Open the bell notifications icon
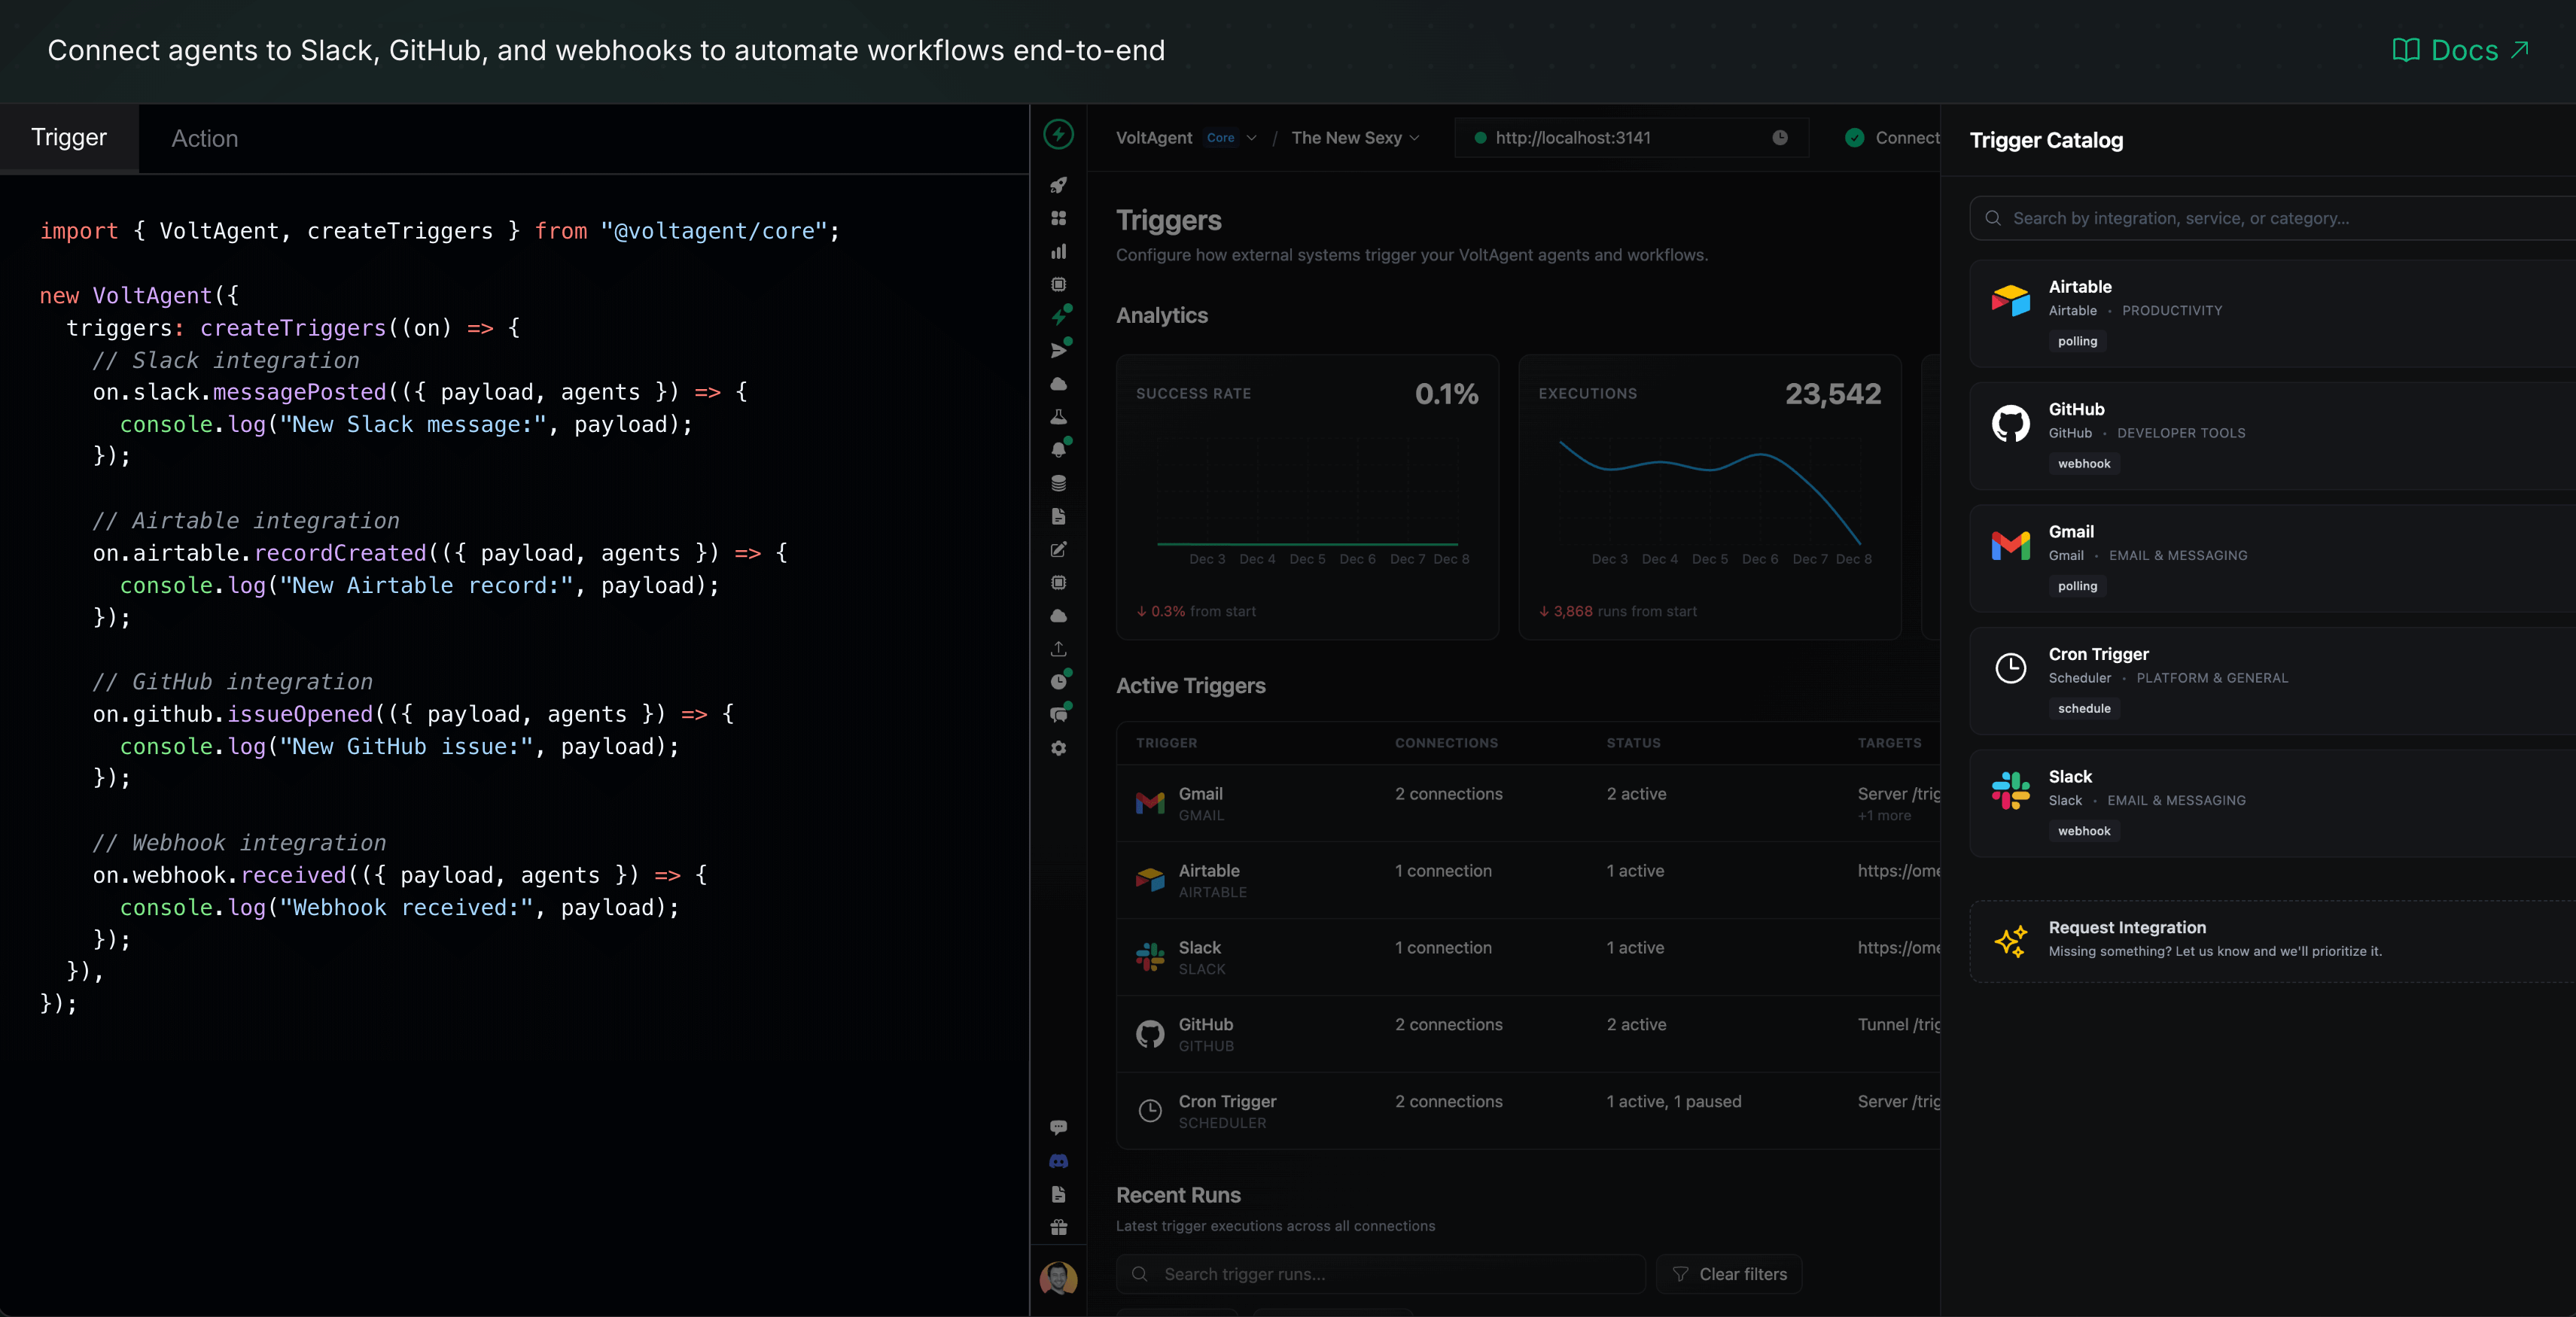The width and height of the screenshot is (2576, 1317). (1058, 450)
